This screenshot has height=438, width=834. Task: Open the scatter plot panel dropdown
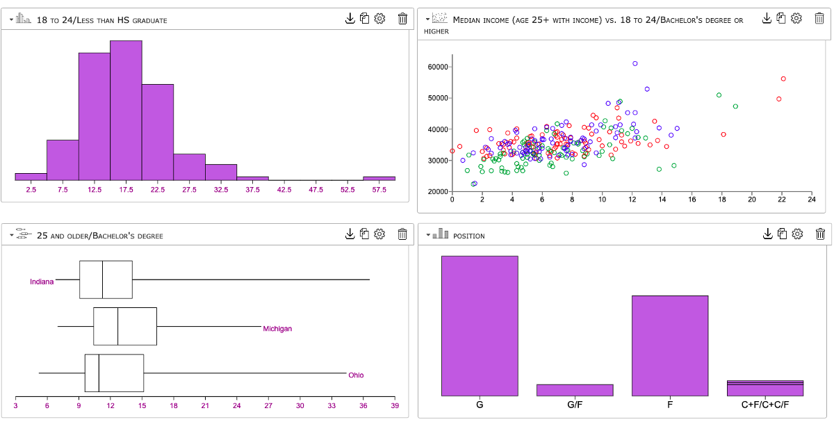(426, 19)
